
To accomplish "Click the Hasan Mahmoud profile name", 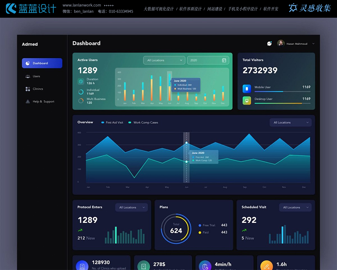I will coord(297,44).
